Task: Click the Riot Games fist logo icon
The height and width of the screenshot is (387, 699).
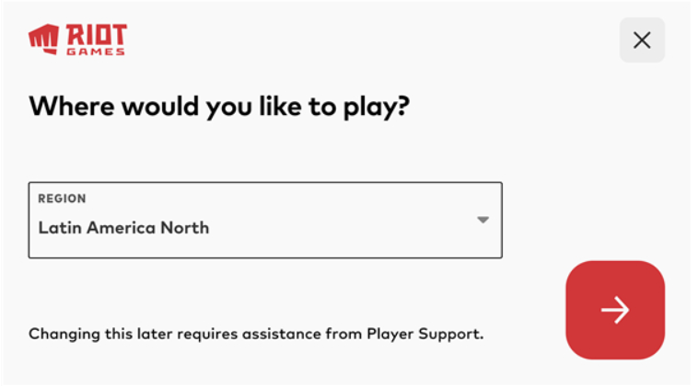Action: [43, 39]
